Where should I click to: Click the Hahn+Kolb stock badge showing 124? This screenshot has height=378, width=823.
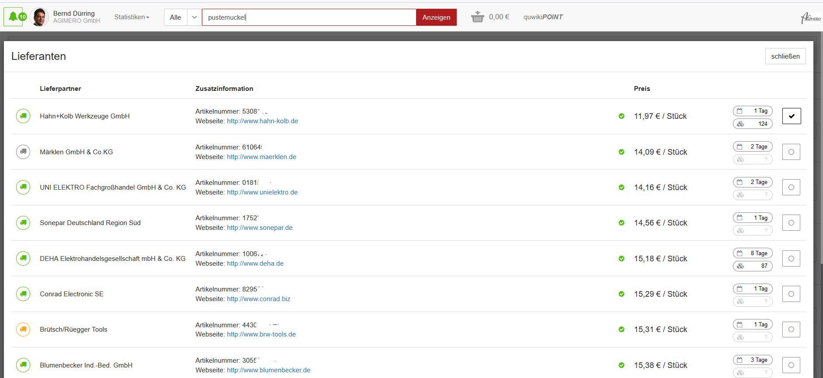click(753, 124)
